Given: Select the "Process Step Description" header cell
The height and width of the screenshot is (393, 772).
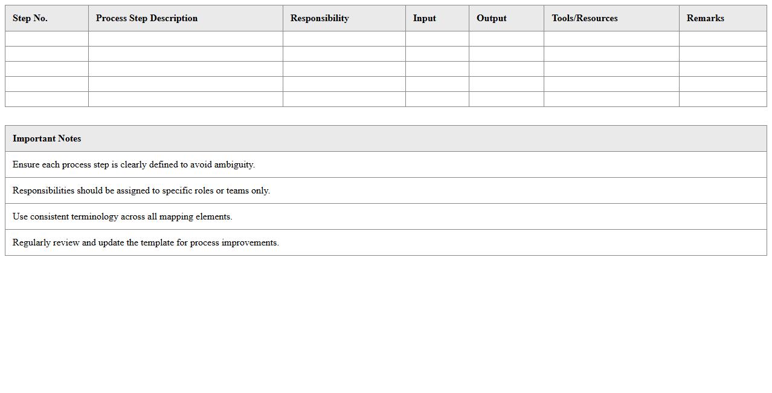Looking at the screenshot, I should 147,18.
